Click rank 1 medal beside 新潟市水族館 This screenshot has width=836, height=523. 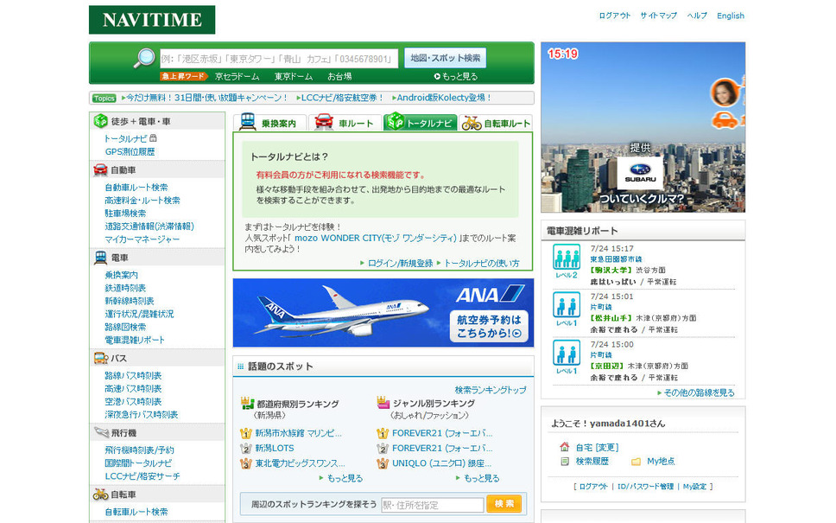(246, 433)
